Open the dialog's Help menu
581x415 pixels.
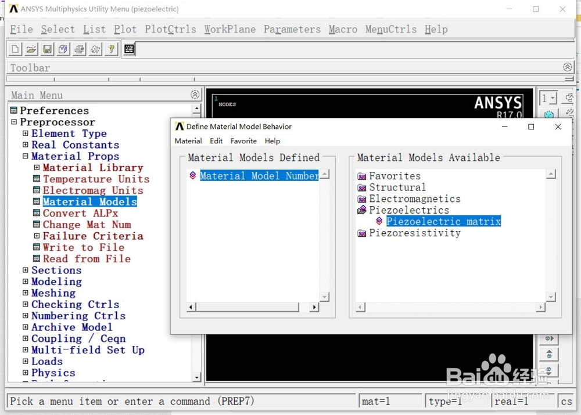point(272,141)
